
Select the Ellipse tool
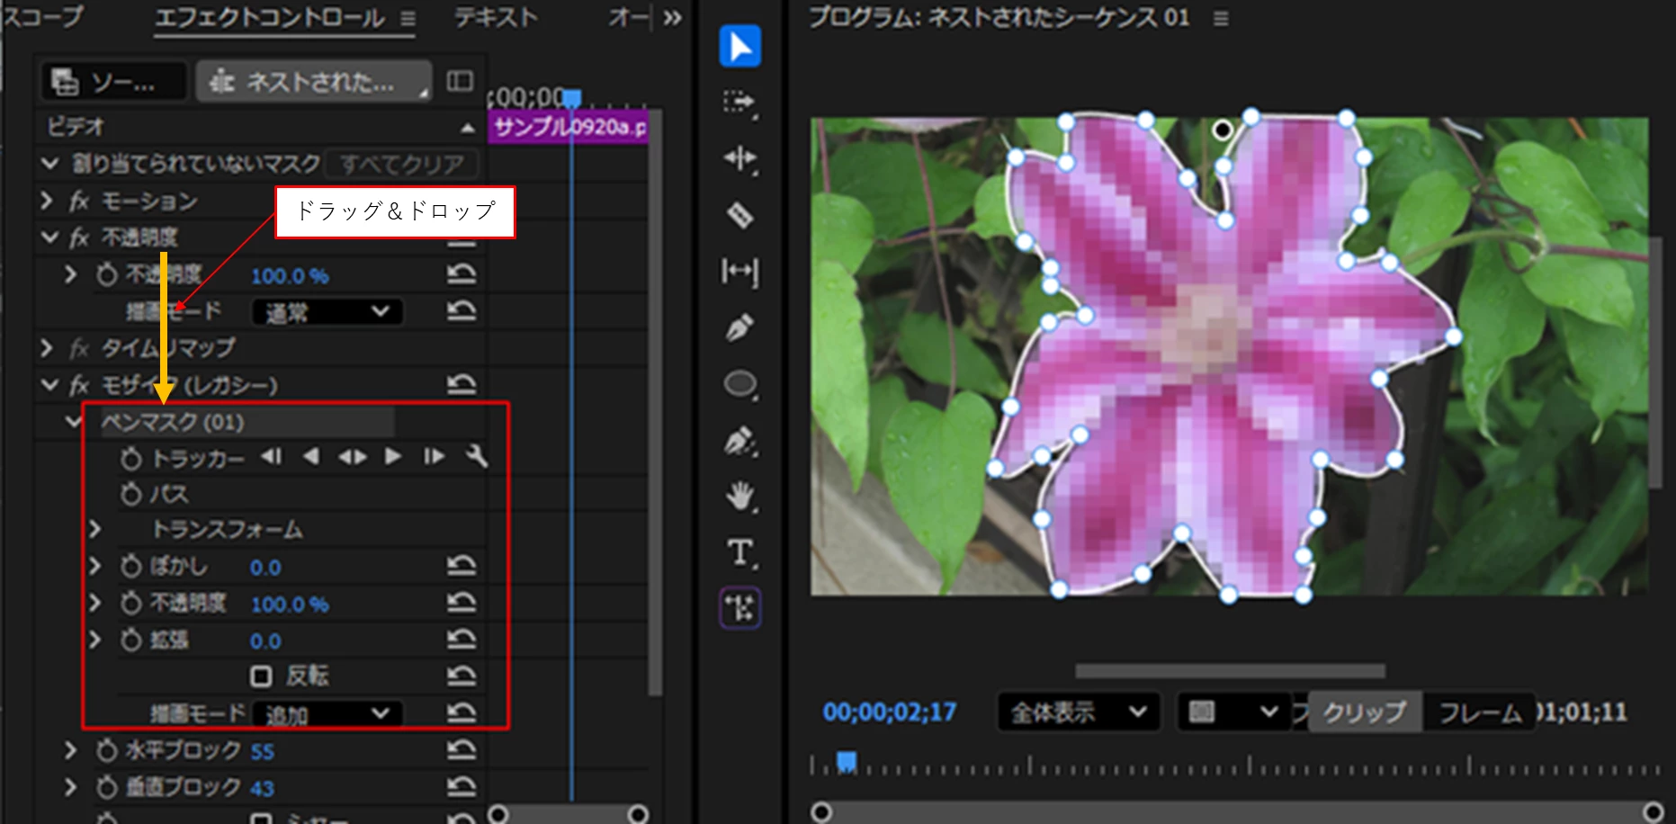tap(739, 384)
